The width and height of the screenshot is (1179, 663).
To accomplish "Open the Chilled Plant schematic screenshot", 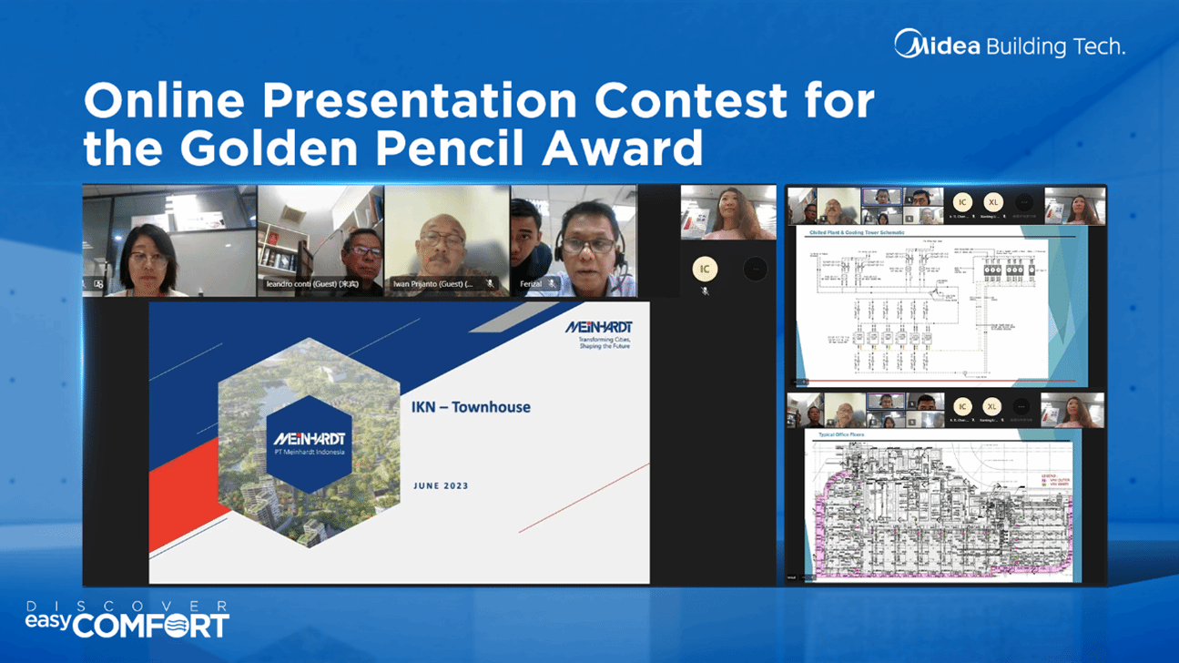I will [938, 307].
